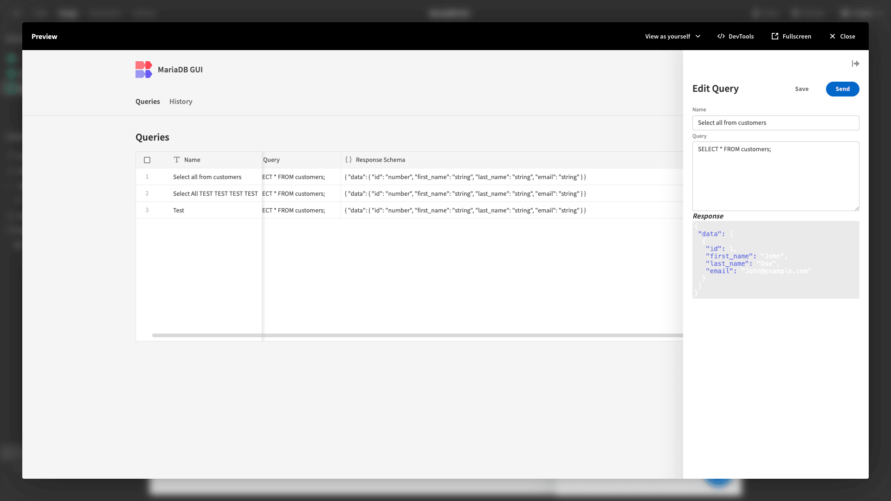Click the DevTools code icon
The image size is (891, 501).
pos(721,36)
